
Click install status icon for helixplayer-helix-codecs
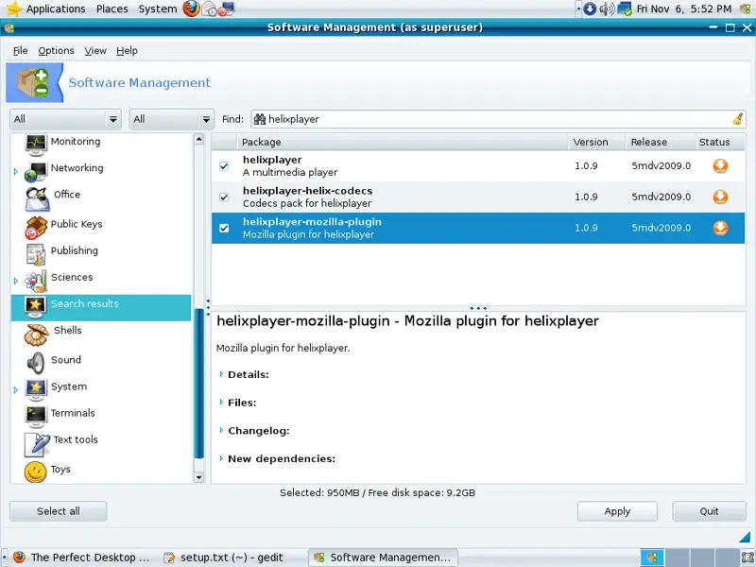coord(720,197)
